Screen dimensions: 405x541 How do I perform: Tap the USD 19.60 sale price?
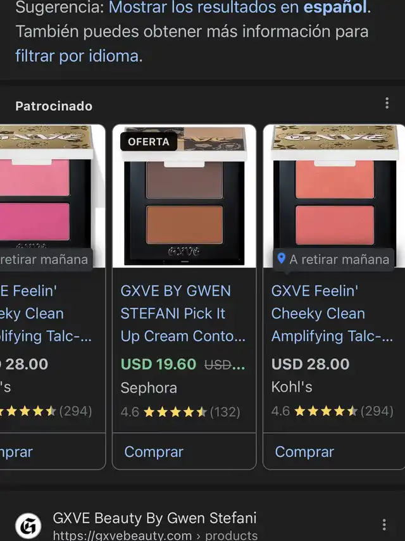point(158,364)
